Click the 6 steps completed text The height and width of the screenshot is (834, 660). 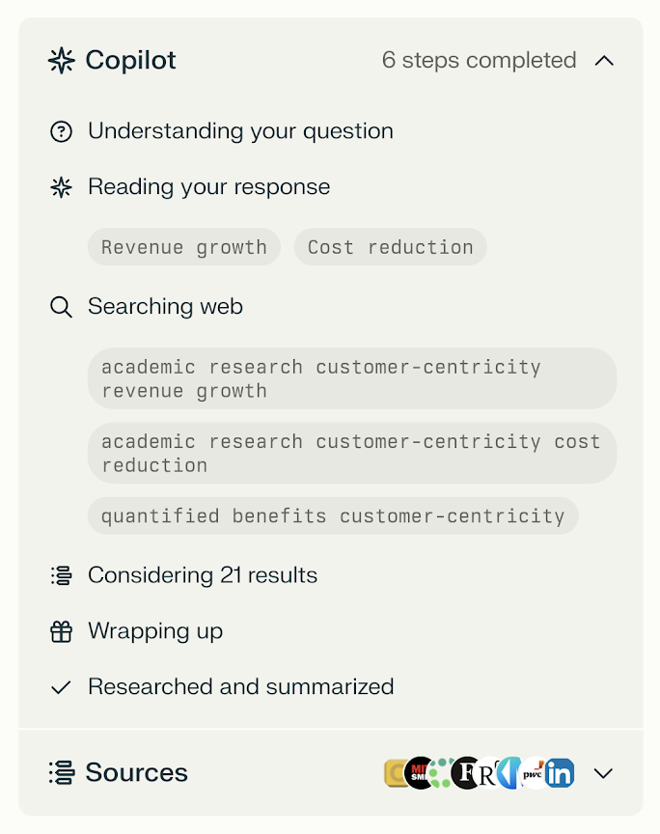click(x=480, y=60)
